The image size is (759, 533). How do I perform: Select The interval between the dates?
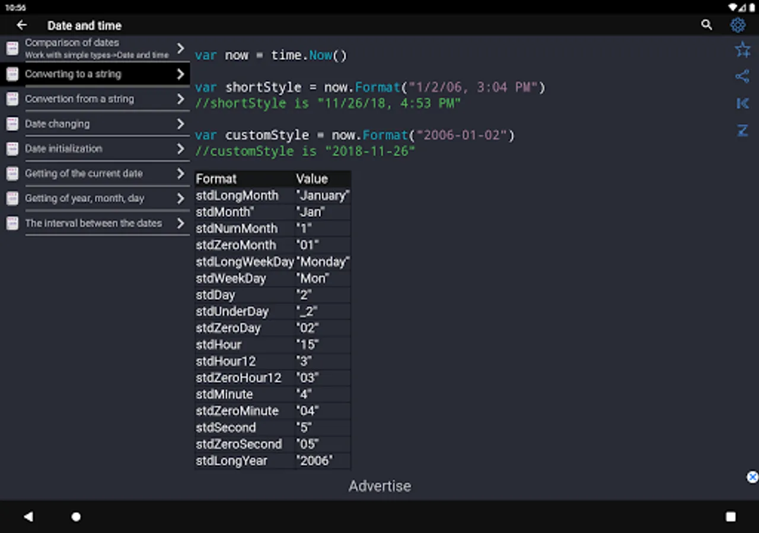click(93, 223)
